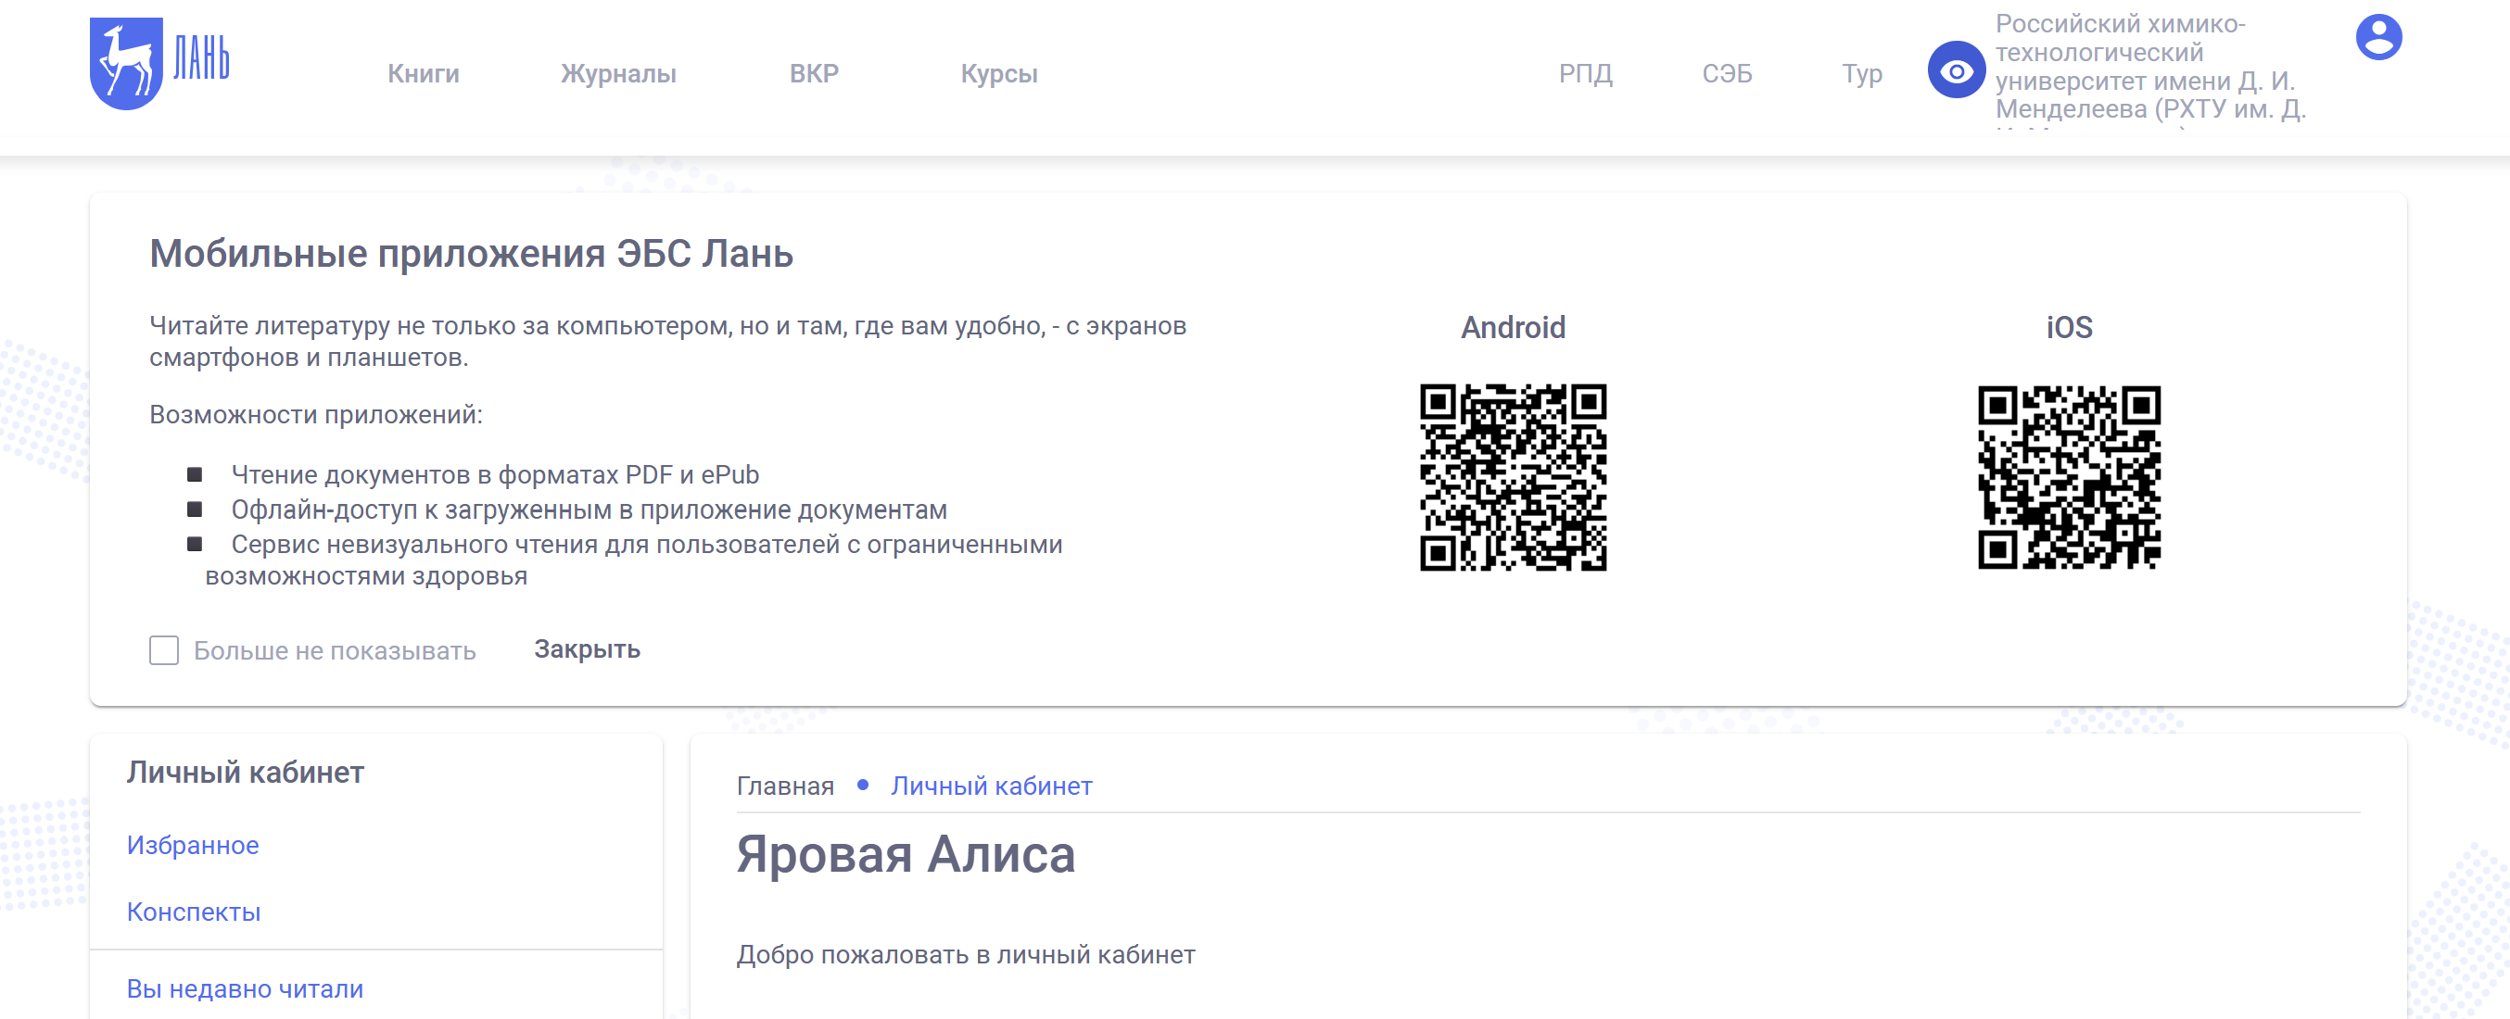The width and height of the screenshot is (2510, 1019).
Task: Select the РПД navigation link
Action: pyautogui.click(x=1585, y=74)
